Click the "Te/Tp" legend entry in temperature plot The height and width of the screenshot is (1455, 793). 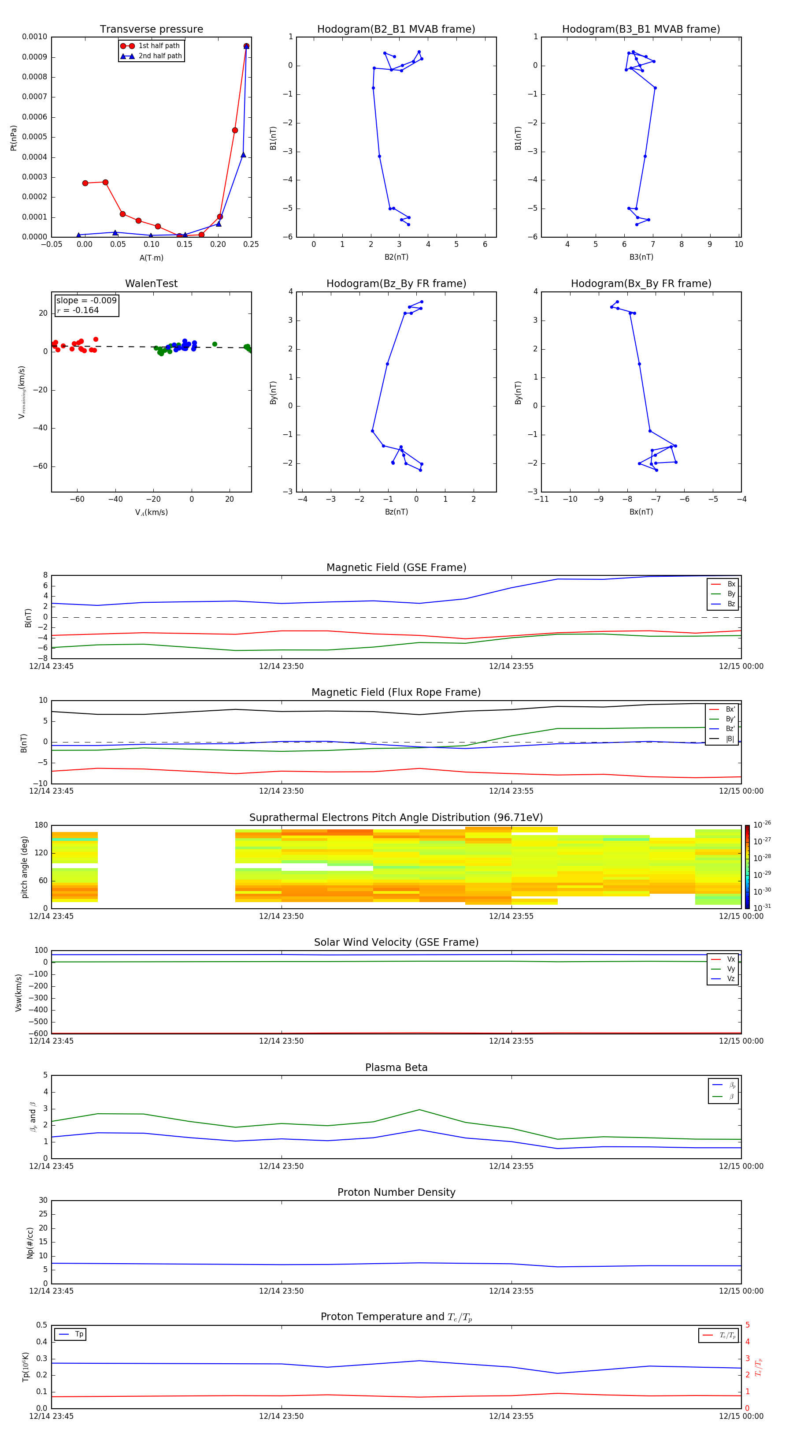[719, 1335]
